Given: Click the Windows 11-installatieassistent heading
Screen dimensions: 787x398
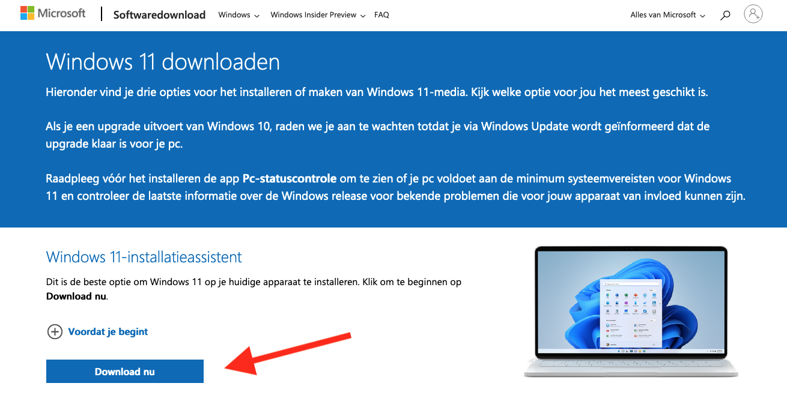Looking at the screenshot, I should [144, 257].
